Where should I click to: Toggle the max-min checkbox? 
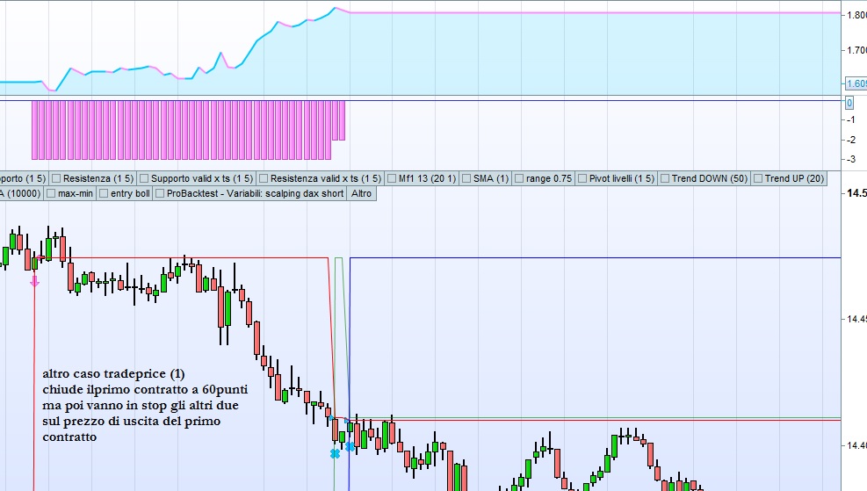click(51, 193)
